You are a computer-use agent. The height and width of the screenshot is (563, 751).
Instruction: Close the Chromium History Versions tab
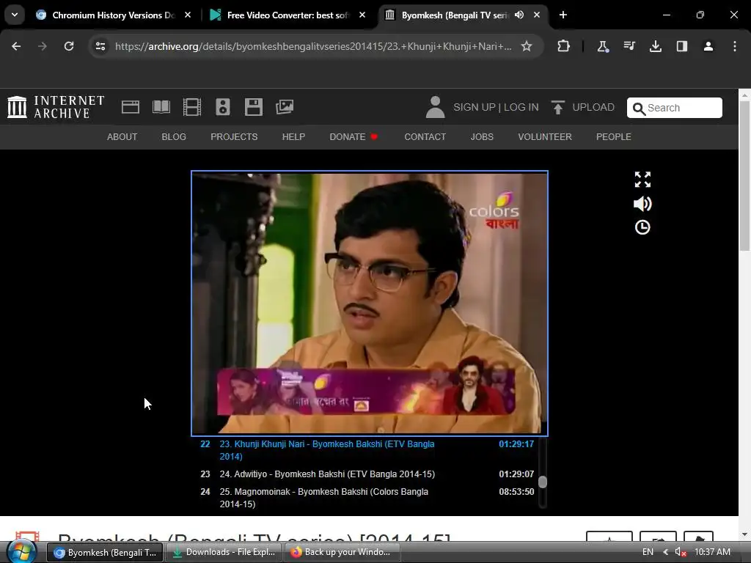(188, 15)
